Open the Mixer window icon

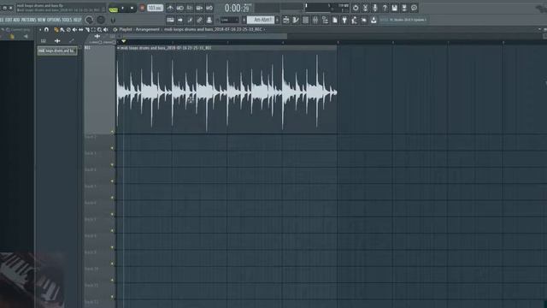pyautogui.click(x=315, y=20)
